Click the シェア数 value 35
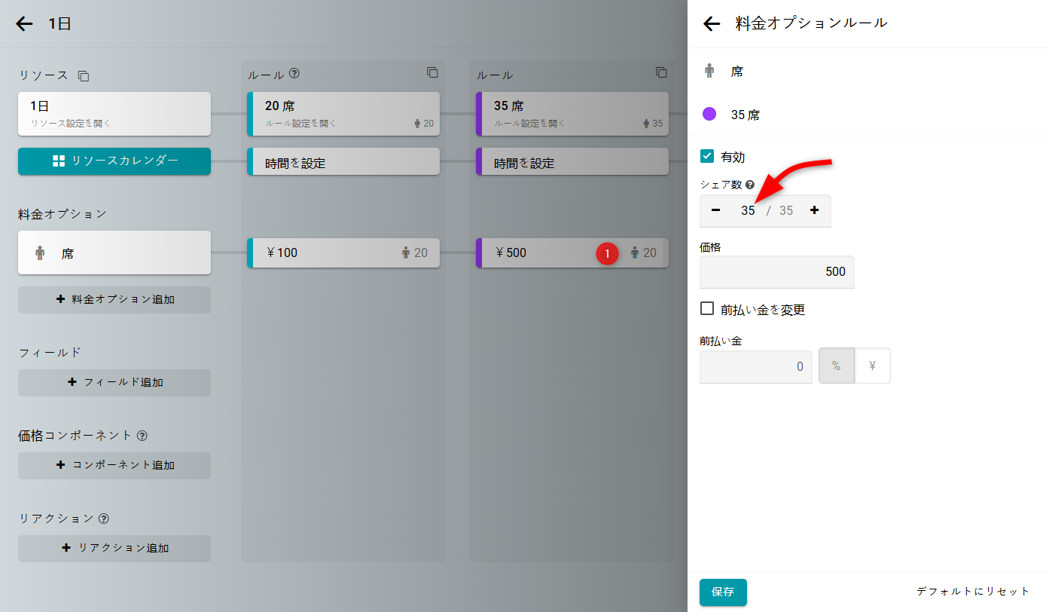This screenshot has height=612, width=1049. pos(747,211)
